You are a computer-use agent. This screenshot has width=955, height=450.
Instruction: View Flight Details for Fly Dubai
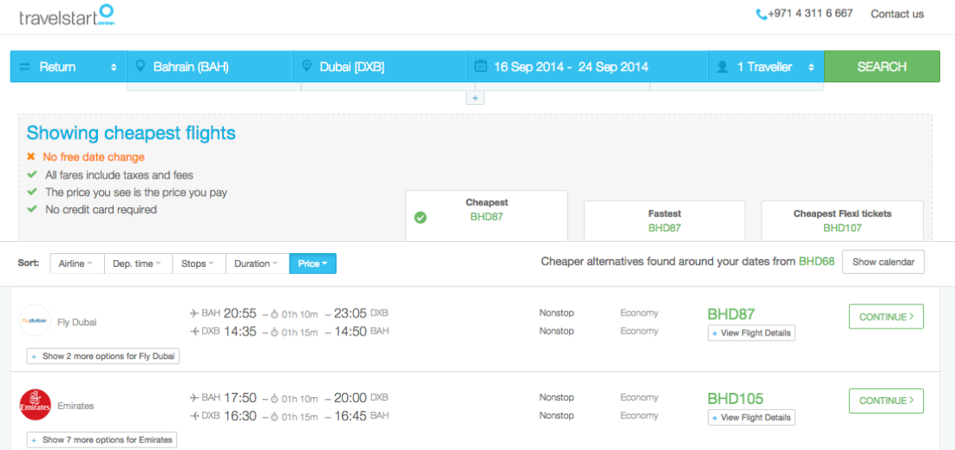tap(751, 333)
